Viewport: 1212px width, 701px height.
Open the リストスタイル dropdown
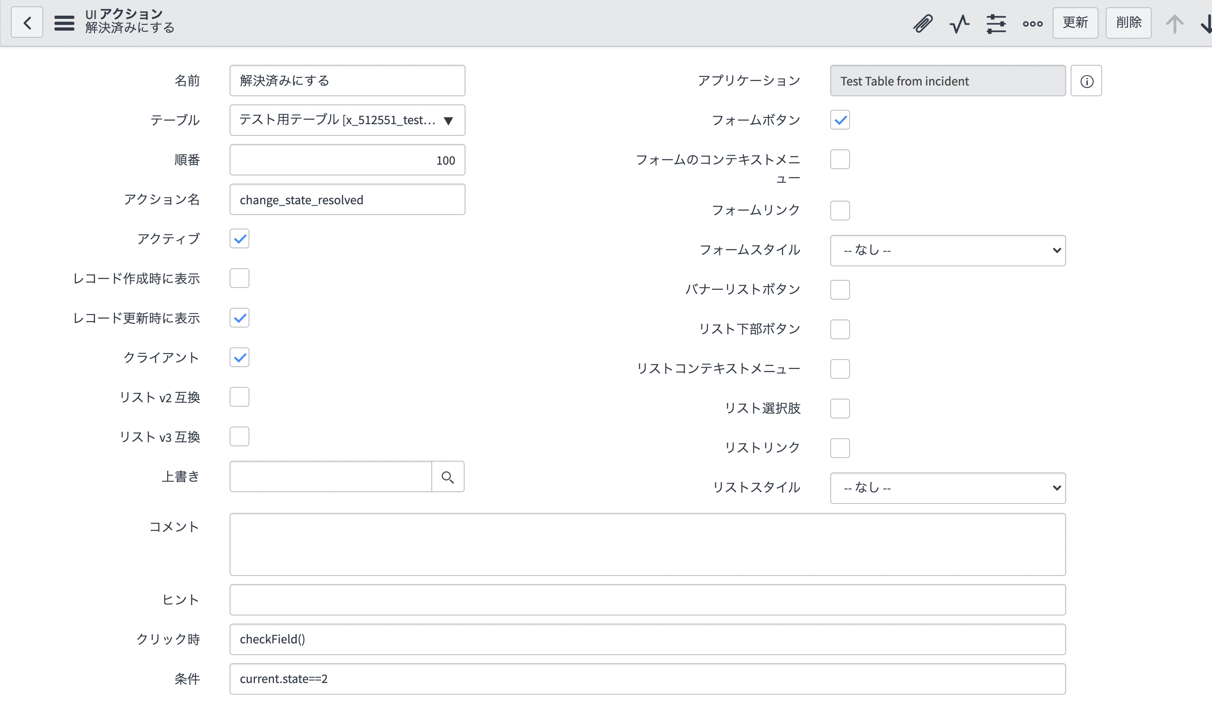pos(947,488)
